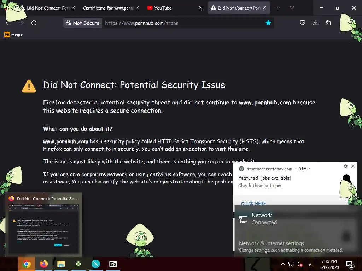This screenshot has height=271, width=362.
Task: Open the clock showing 7:15 PM
Action: click(329, 264)
